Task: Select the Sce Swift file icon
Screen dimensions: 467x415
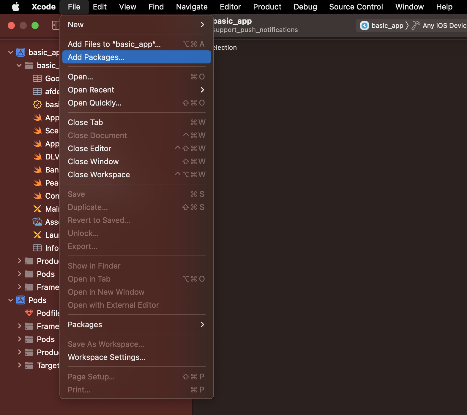Action: (37, 130)
